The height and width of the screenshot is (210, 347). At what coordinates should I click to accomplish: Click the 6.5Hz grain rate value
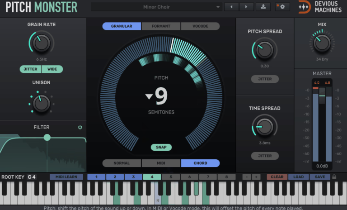(42, 59)
